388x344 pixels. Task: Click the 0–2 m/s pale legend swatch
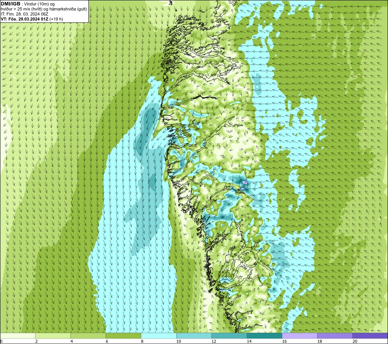(18, 335)
